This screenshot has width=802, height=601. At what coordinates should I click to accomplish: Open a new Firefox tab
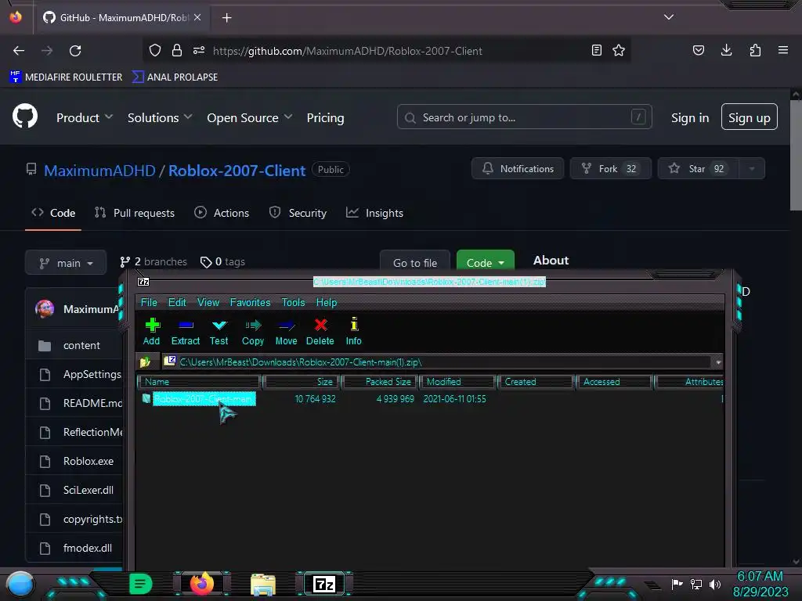click(226, 18)
